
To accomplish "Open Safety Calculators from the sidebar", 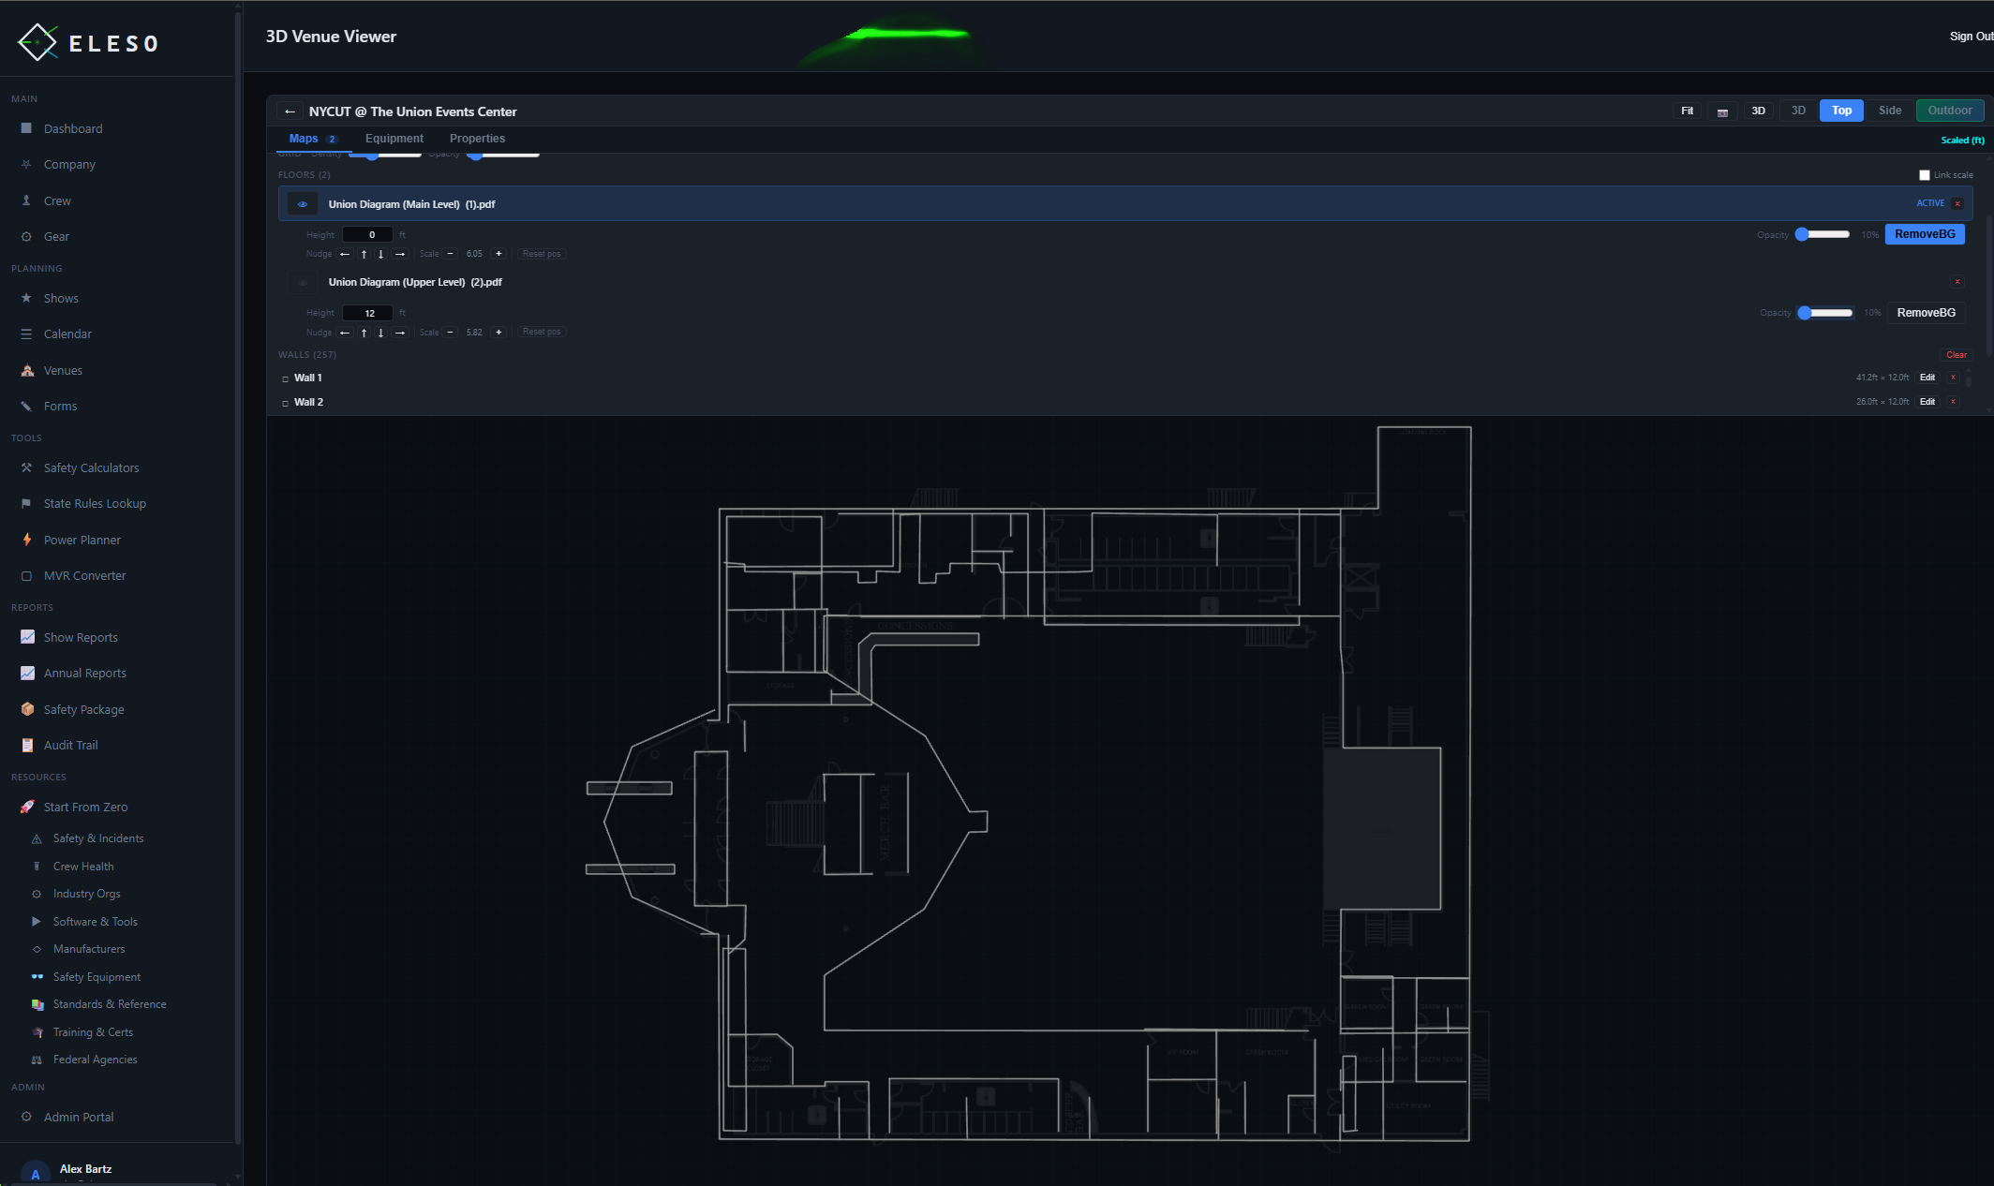I will tap(25, 467).
